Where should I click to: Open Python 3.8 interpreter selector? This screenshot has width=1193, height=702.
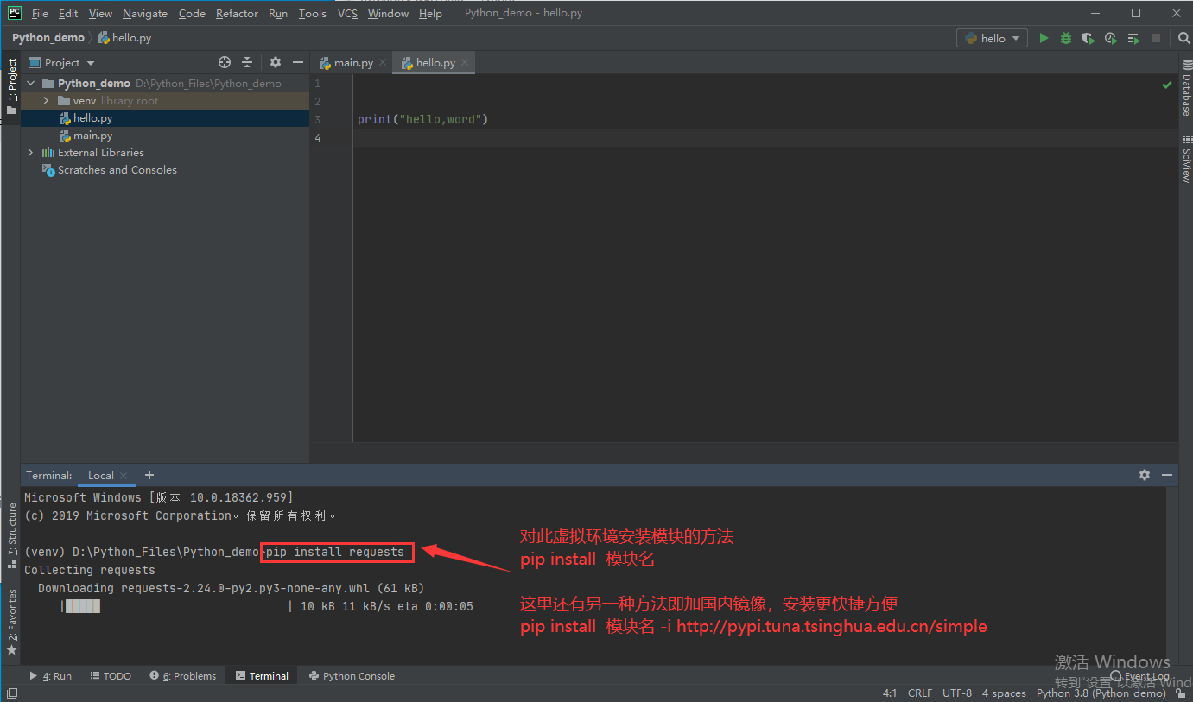point(1101,693)
